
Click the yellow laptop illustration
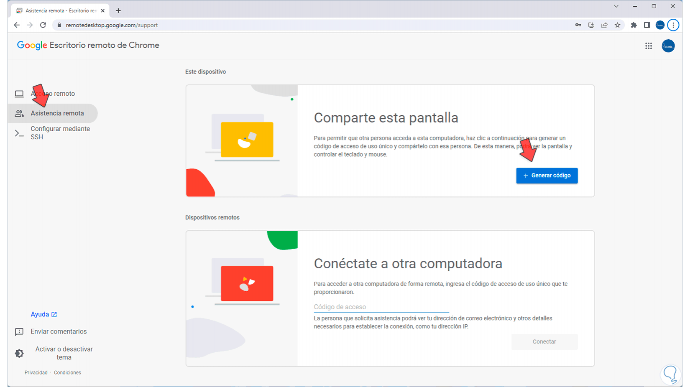coord(247,140)
